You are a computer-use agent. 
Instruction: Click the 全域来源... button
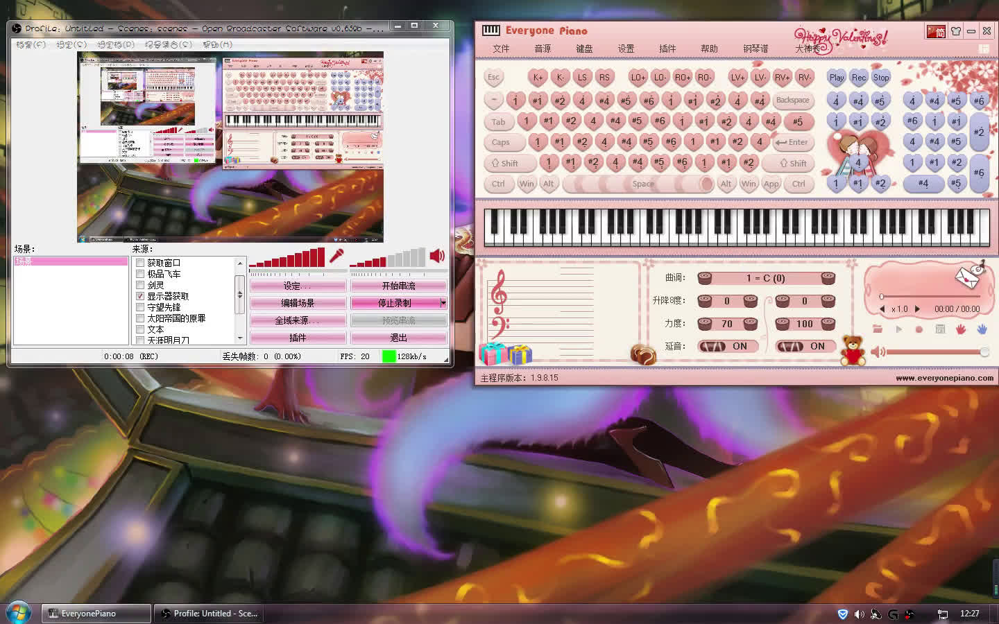[298, 320]
